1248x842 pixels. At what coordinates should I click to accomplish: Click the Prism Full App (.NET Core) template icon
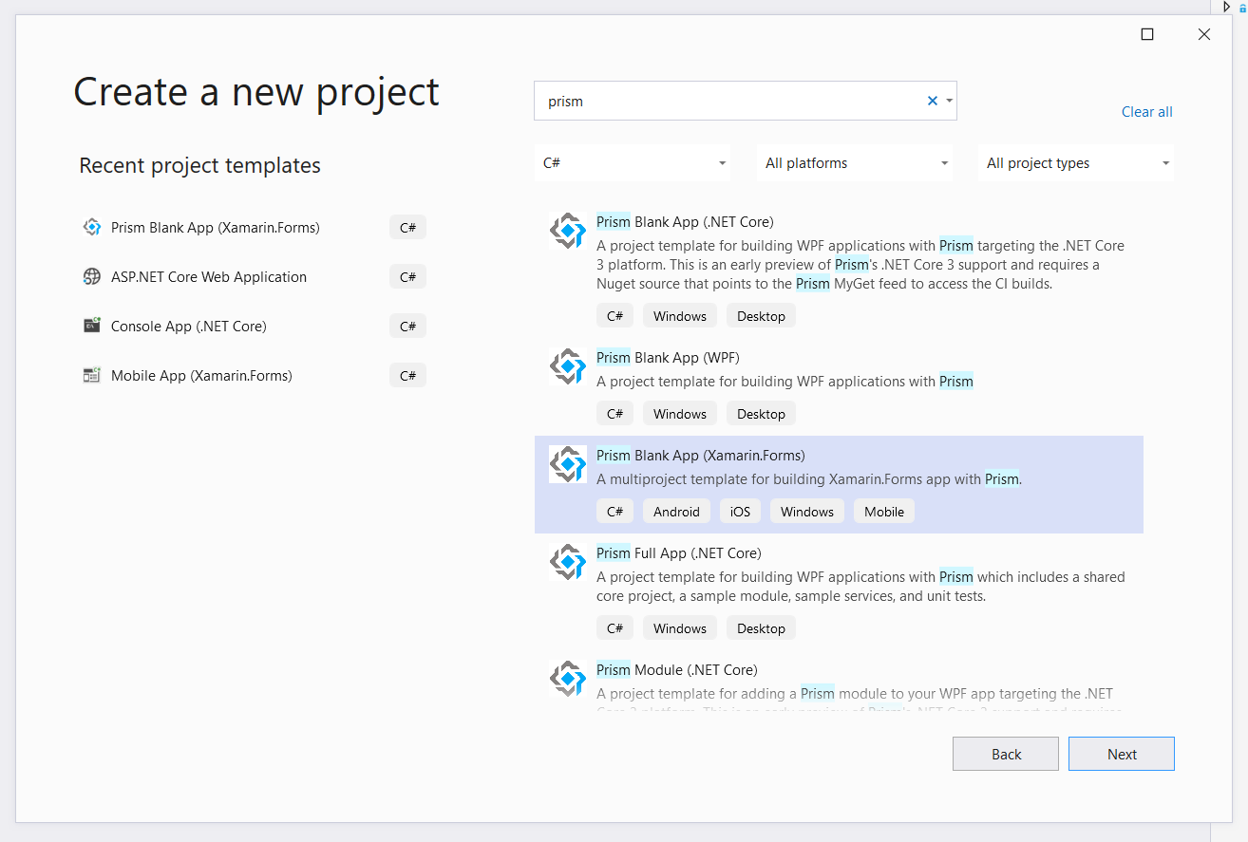pyautogui.click(x=568, y=562)
